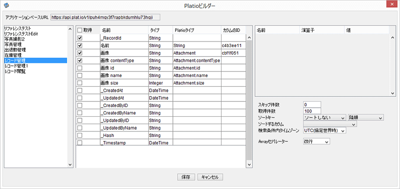The image size is (400, 189).
Task: Click app list scrollbar down arrow
Action: click(x=70, y=165)
